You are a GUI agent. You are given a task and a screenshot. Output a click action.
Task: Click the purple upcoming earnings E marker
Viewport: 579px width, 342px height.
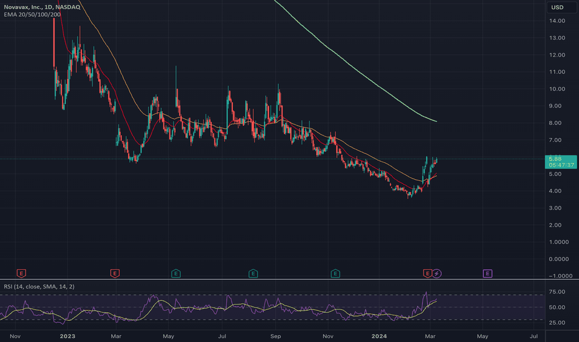tap(488, 274)
